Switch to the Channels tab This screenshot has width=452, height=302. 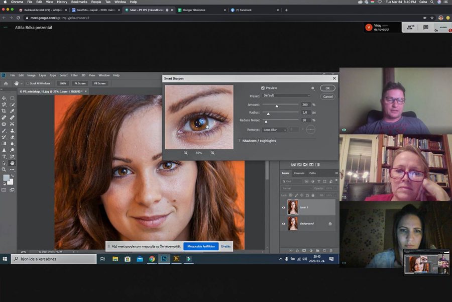coord(299,173)
